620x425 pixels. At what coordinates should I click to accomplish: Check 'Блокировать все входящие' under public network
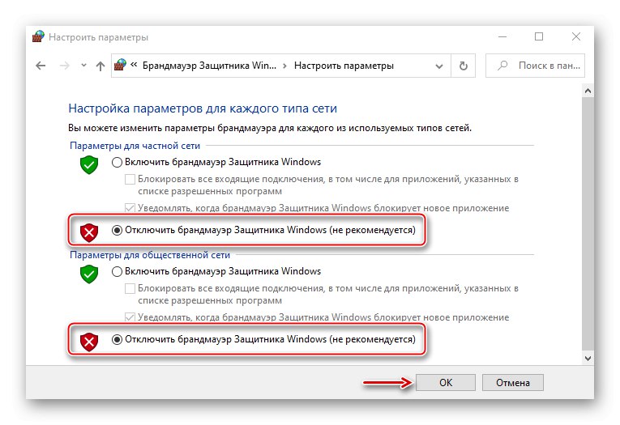point(130,289)
